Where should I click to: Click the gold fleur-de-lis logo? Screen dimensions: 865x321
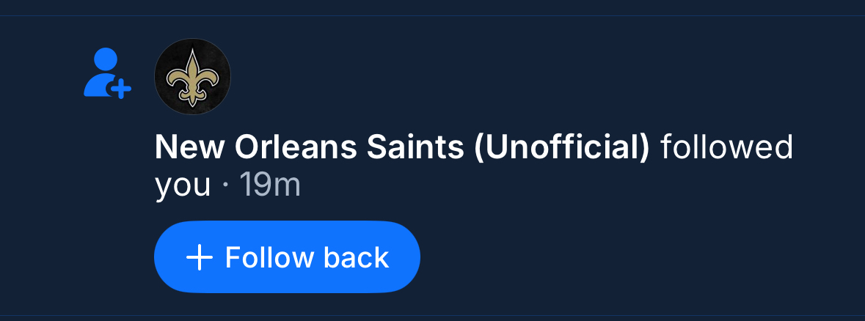[x=193, y=76]
